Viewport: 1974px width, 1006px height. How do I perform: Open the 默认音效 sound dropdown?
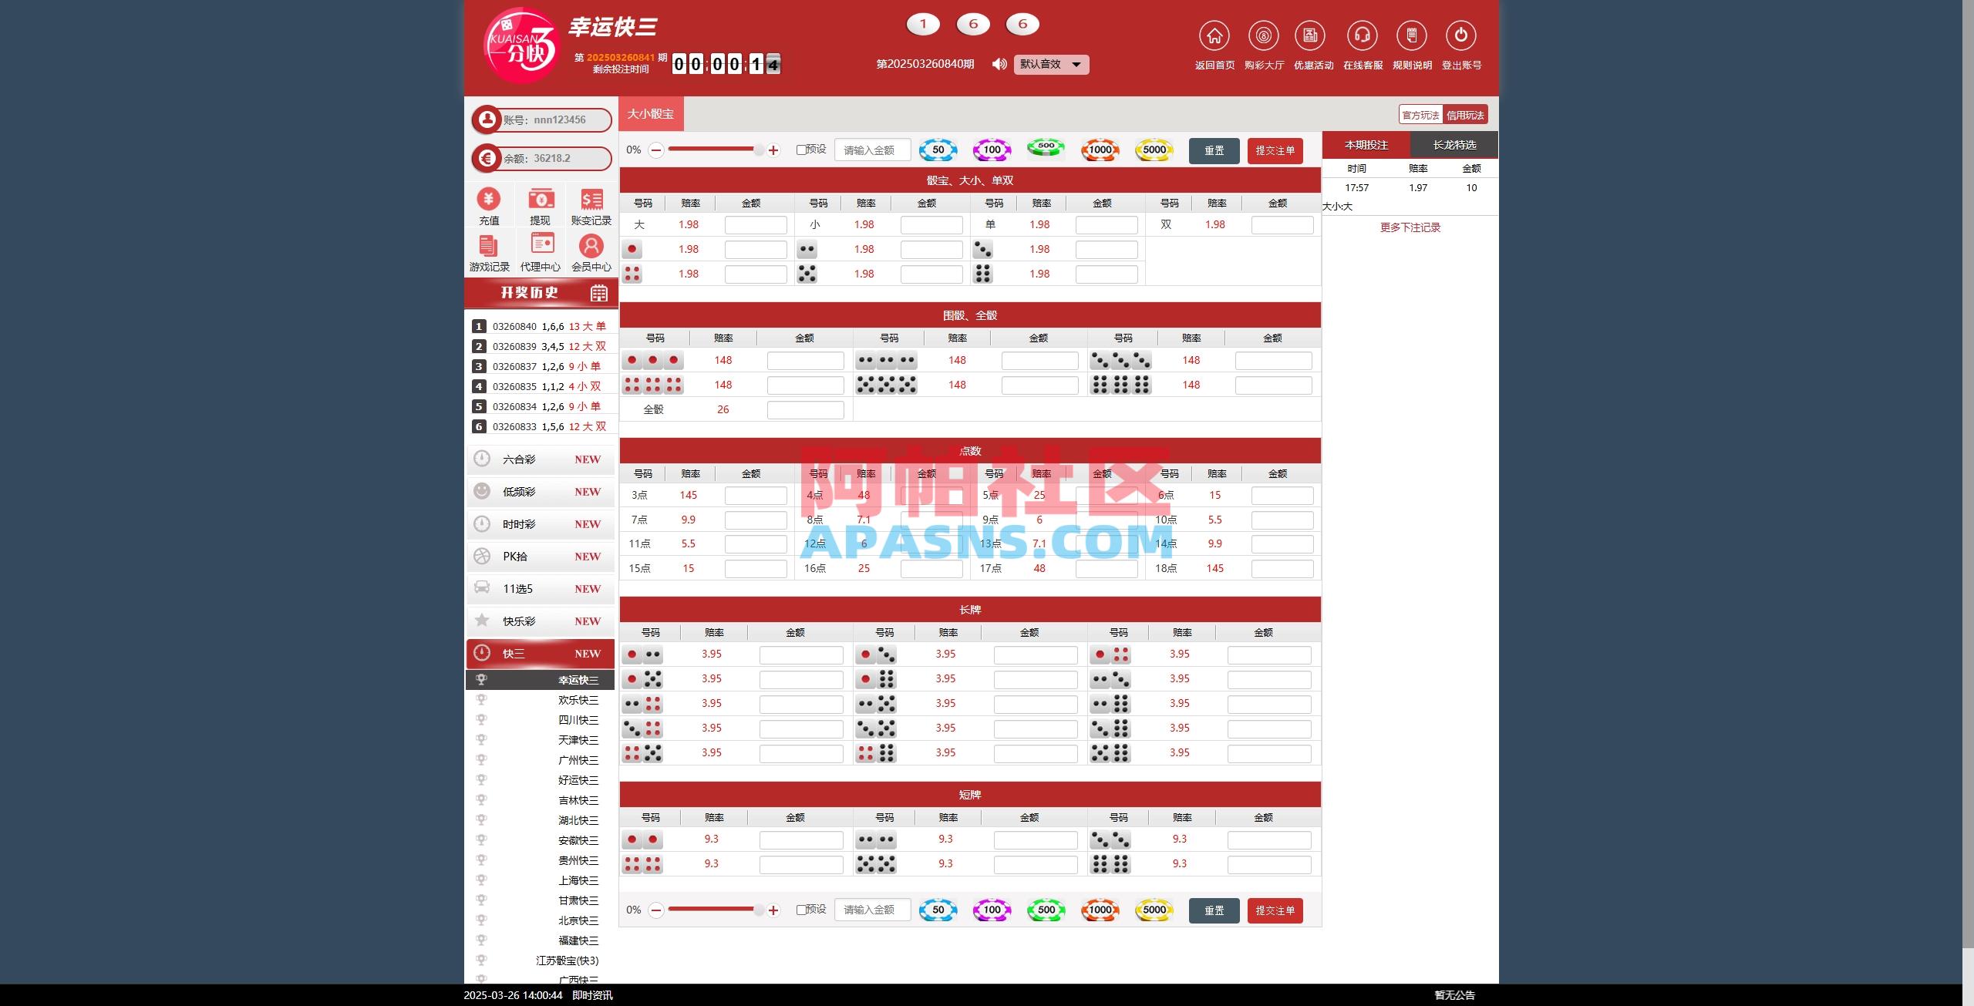(x=1050, y=64)
